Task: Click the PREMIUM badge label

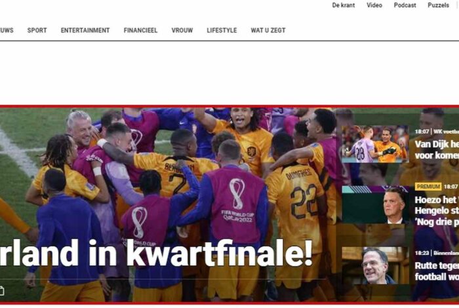Action: point(428,186)
